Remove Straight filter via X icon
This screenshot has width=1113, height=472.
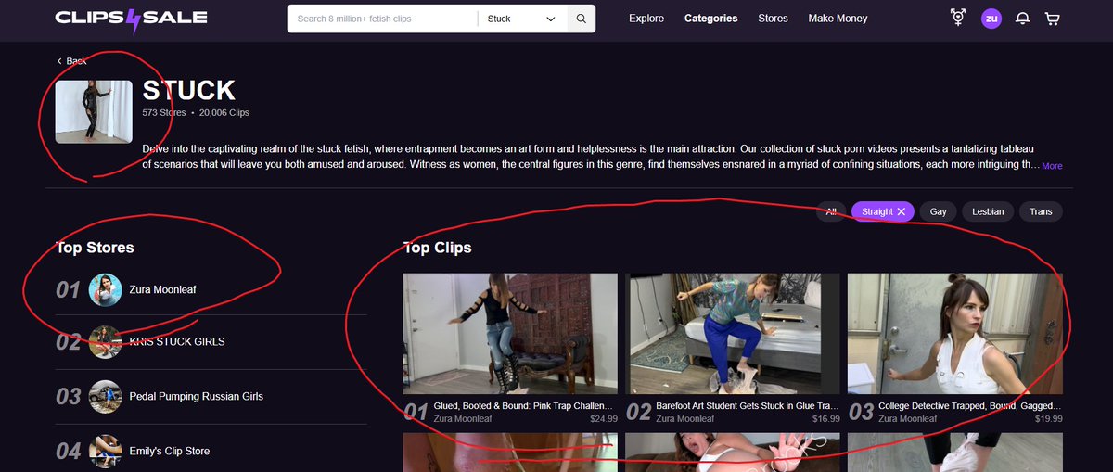(x=902, y=211)
